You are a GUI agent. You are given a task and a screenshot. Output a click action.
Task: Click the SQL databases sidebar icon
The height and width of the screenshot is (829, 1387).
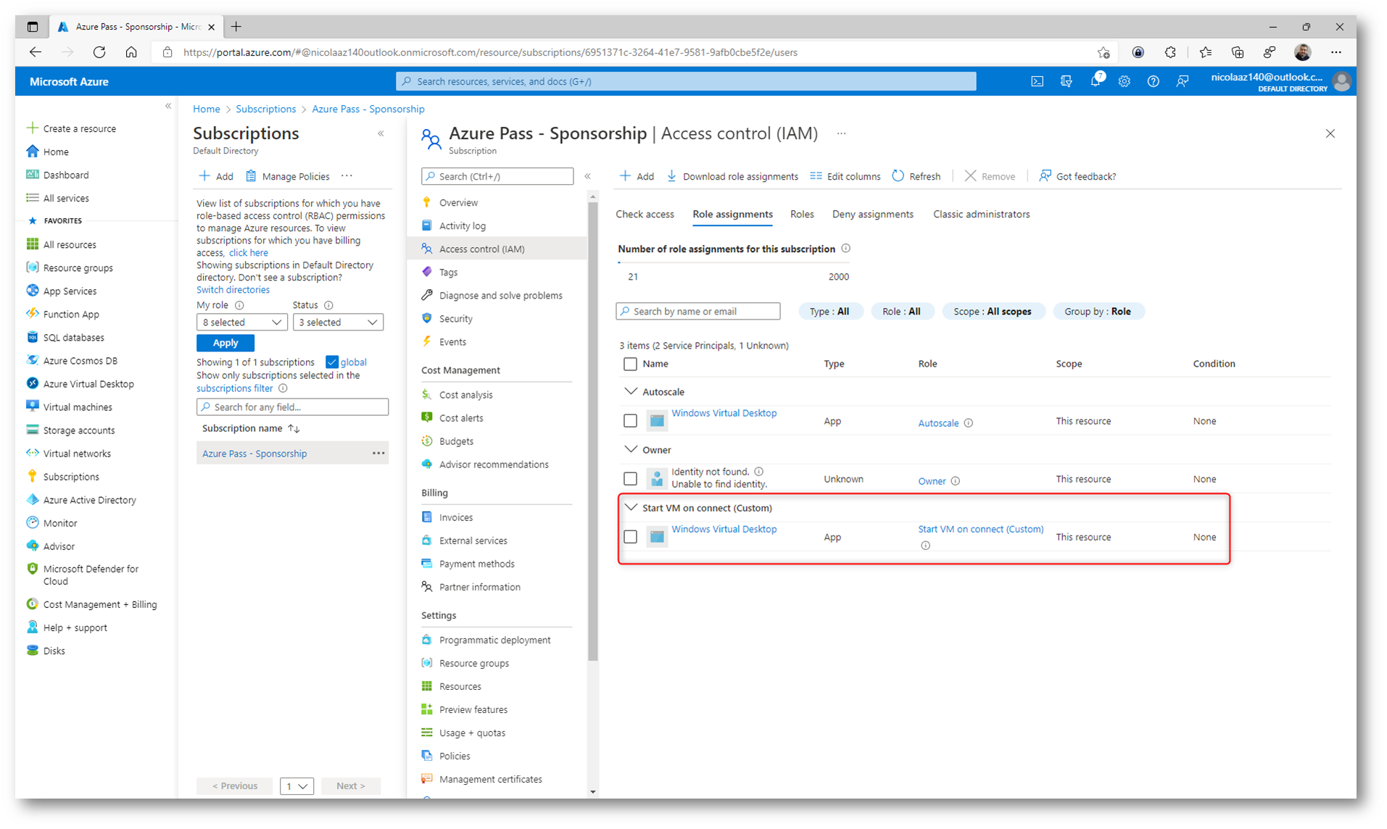[32, 337]
